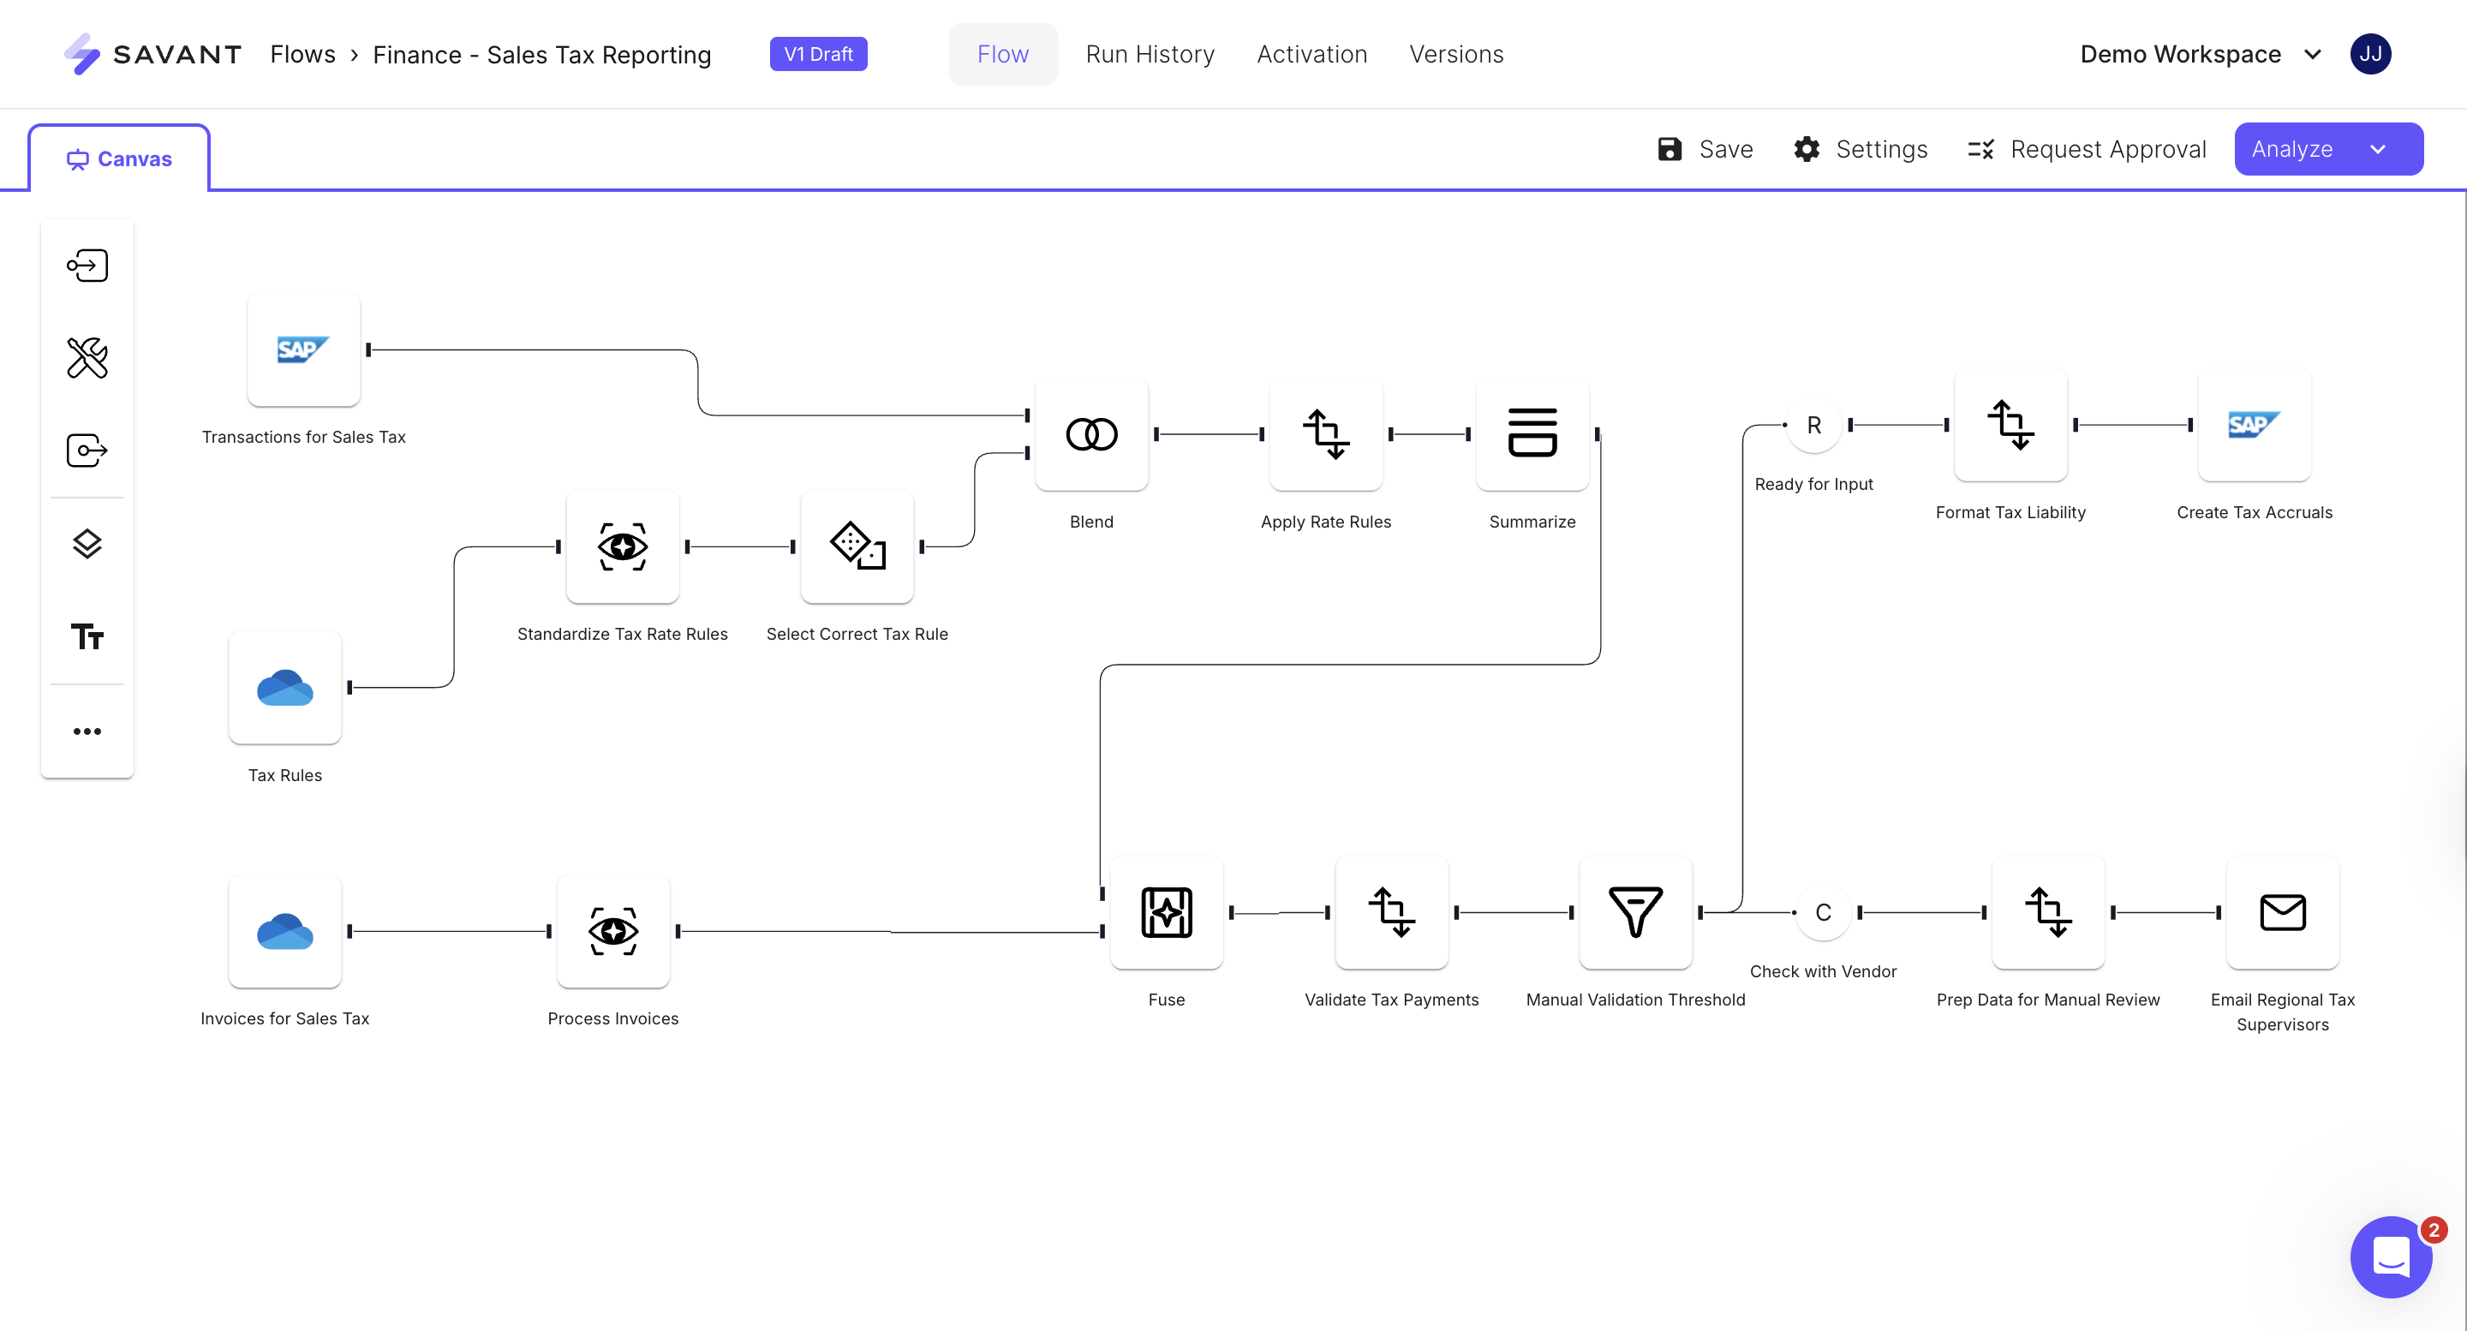
Task: Open the layers tool in sidebar
Action: click(x=87, y=544)
